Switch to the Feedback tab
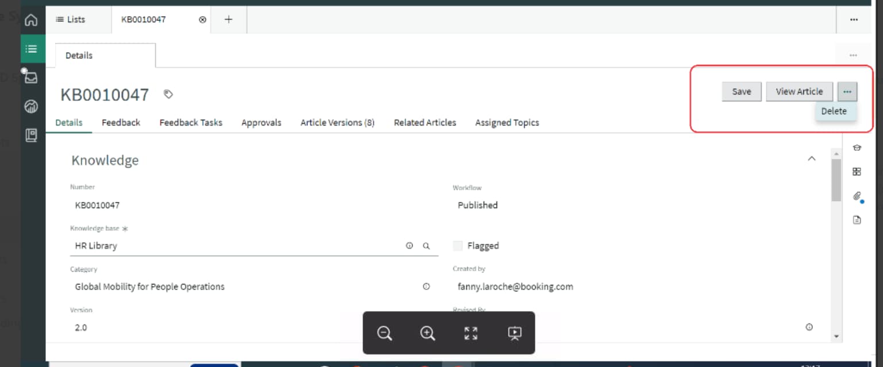Viewport: 883px width, 367px height. coord(121,122)
